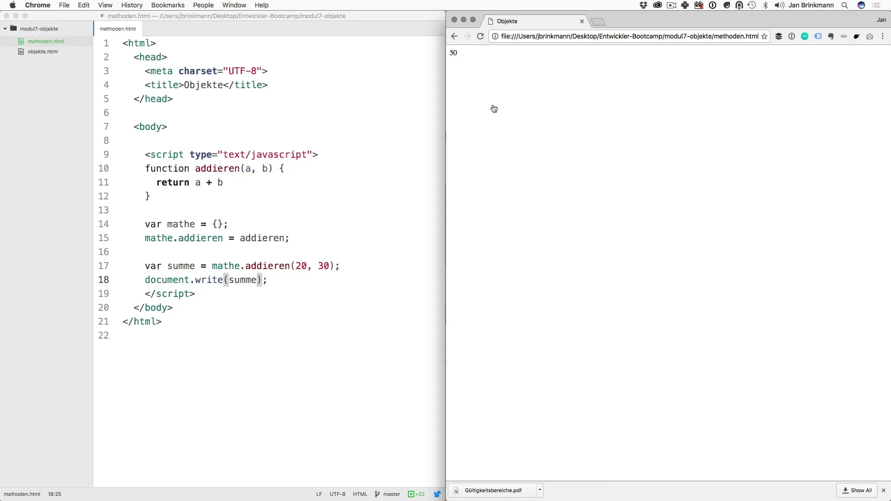
Task: Open the Edit menu
Action: (84, 5)
